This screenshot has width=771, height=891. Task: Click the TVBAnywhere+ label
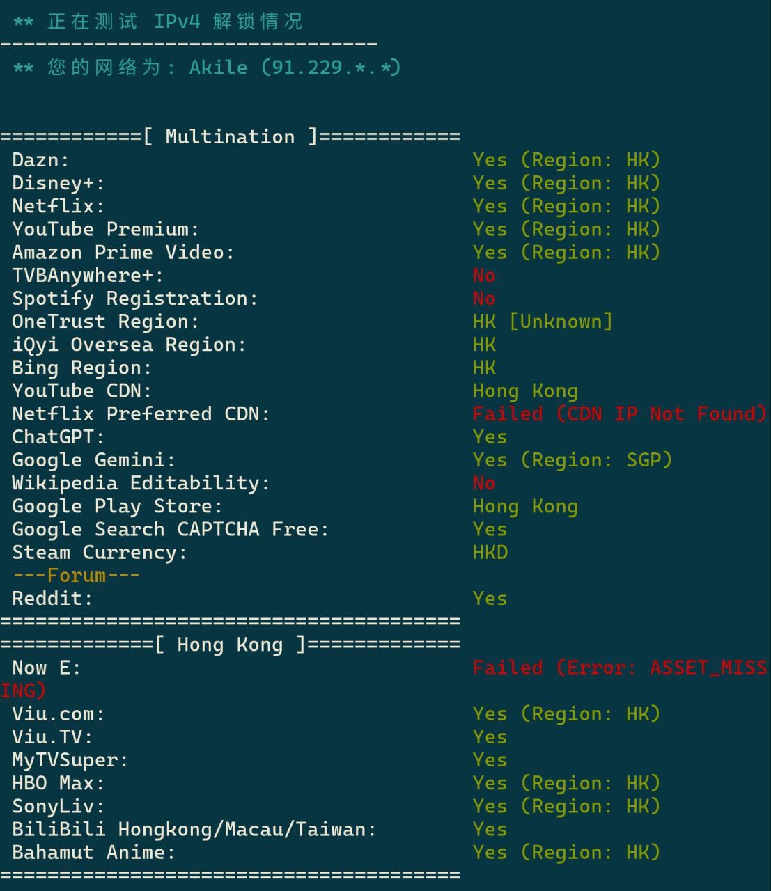click(88, 276)
